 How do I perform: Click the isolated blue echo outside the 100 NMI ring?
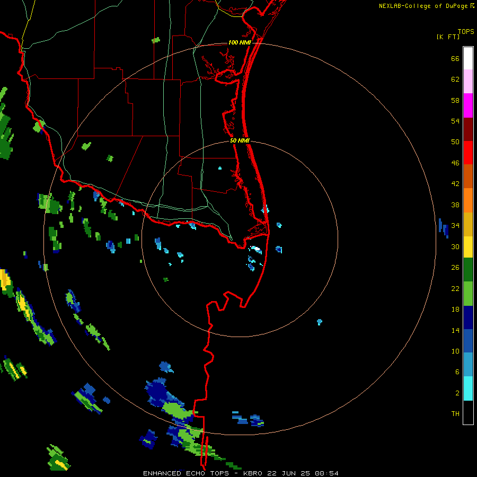click(x=444, y=228)
